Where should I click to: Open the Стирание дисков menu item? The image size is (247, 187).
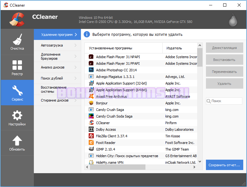[57, 100]
